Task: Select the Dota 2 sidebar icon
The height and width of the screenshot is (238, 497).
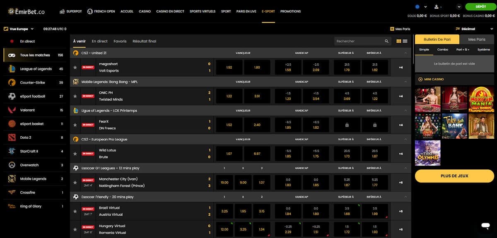Action: pos(12,137)
